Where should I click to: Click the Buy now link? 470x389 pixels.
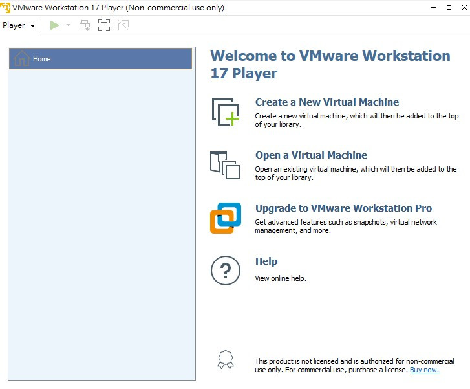425,370
